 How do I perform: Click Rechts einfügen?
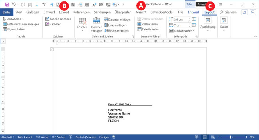click(116, 31)
